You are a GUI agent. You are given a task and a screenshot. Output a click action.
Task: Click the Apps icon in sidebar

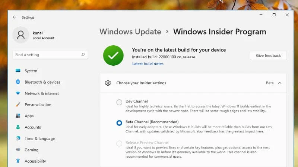pyautogui.click(x=18, y=116)
